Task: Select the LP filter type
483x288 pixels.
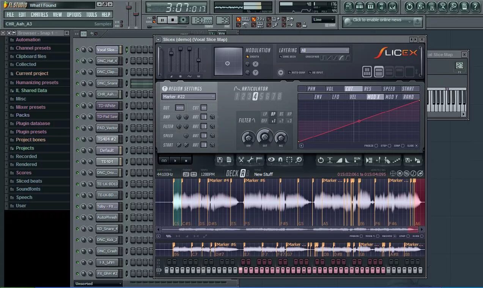Action: coord(265,114)
